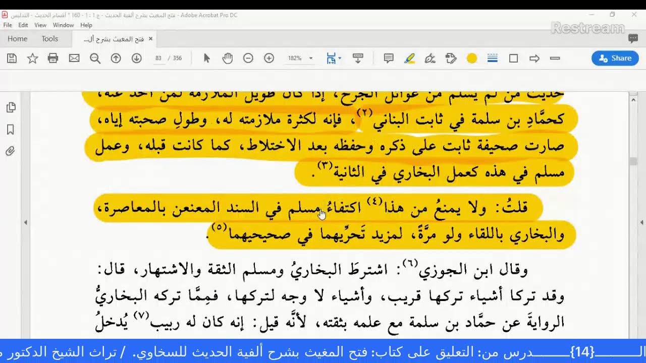The width and height of the screenshot is (646, 363).
Task: Select the arrow Selection tool
Action: (x=206, y=58)
